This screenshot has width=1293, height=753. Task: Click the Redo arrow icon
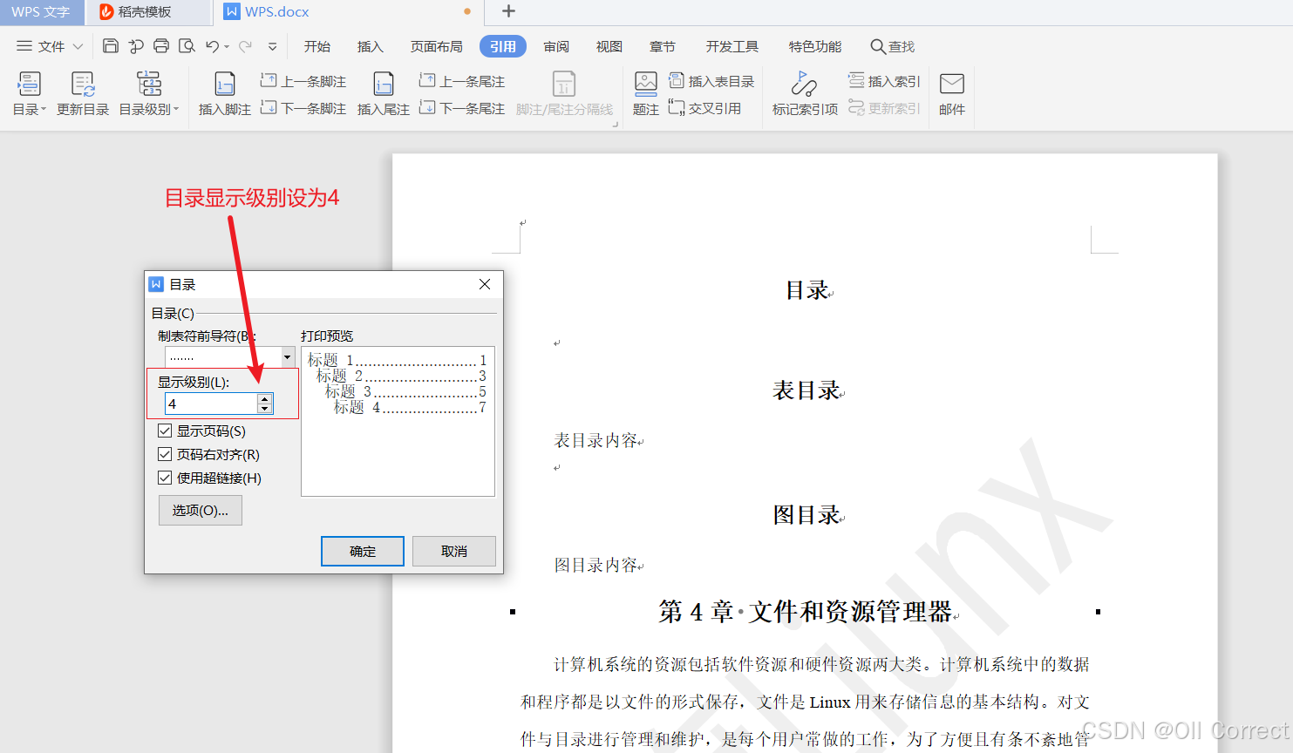click(x=245, y=46)
